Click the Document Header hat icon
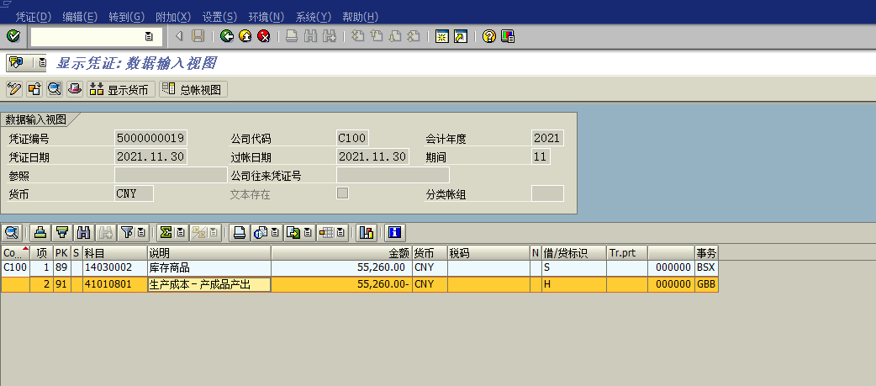The height and width of the screenshot is (386, 876). click(x=75, y=89)
